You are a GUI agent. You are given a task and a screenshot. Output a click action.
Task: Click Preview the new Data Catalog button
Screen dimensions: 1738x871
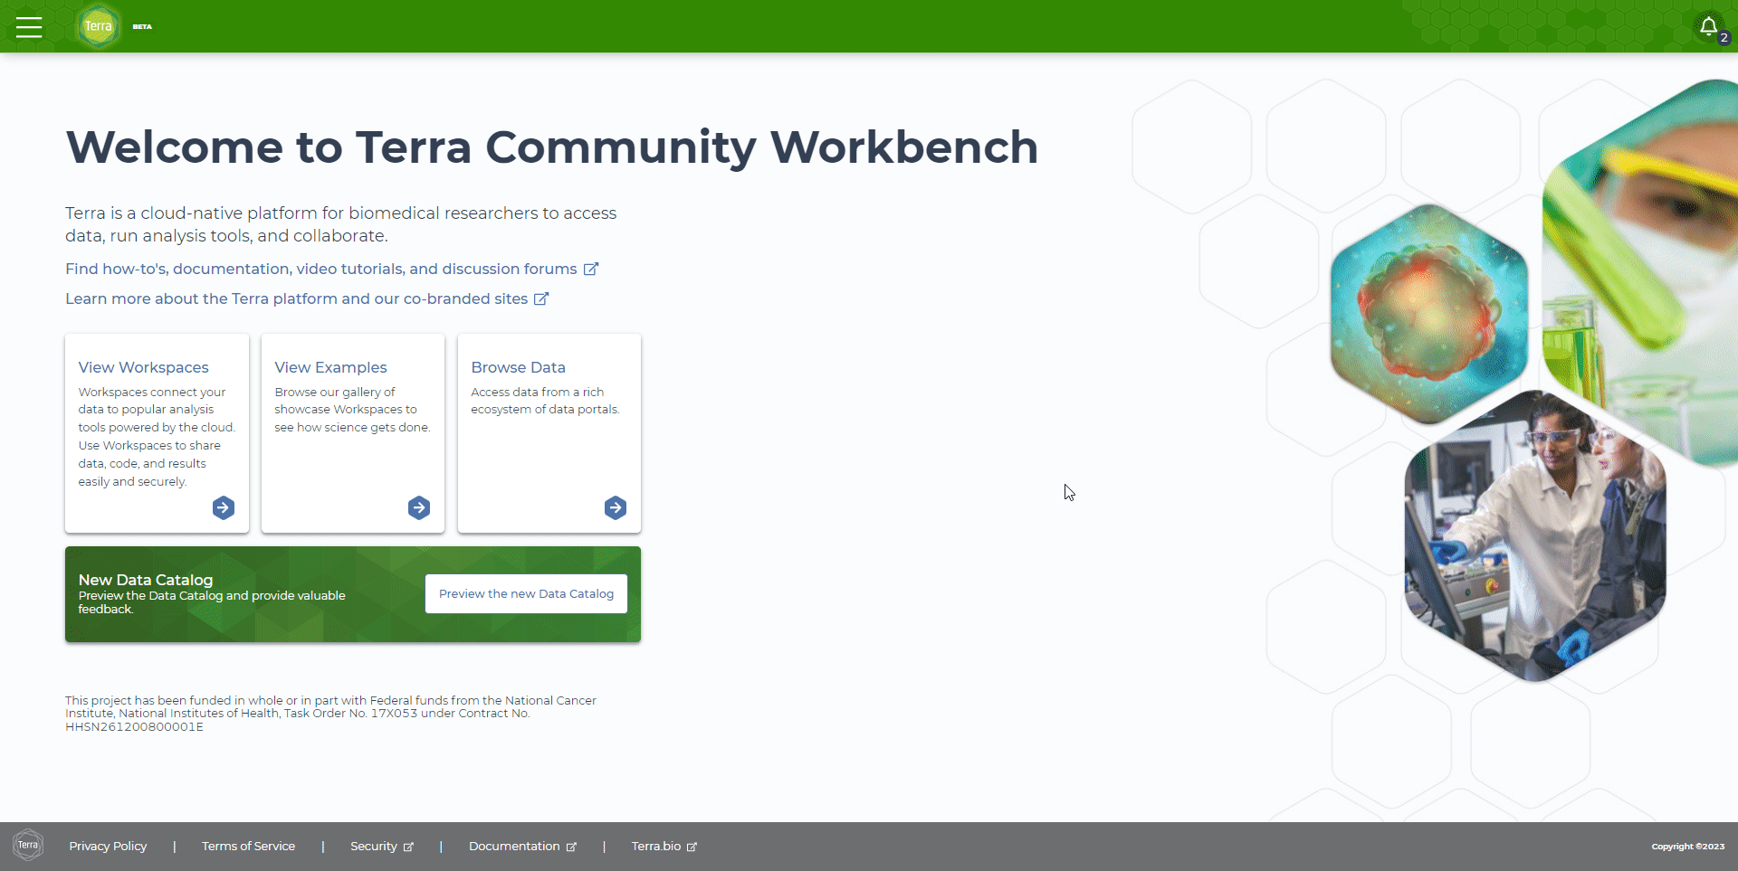pos(526,593)
